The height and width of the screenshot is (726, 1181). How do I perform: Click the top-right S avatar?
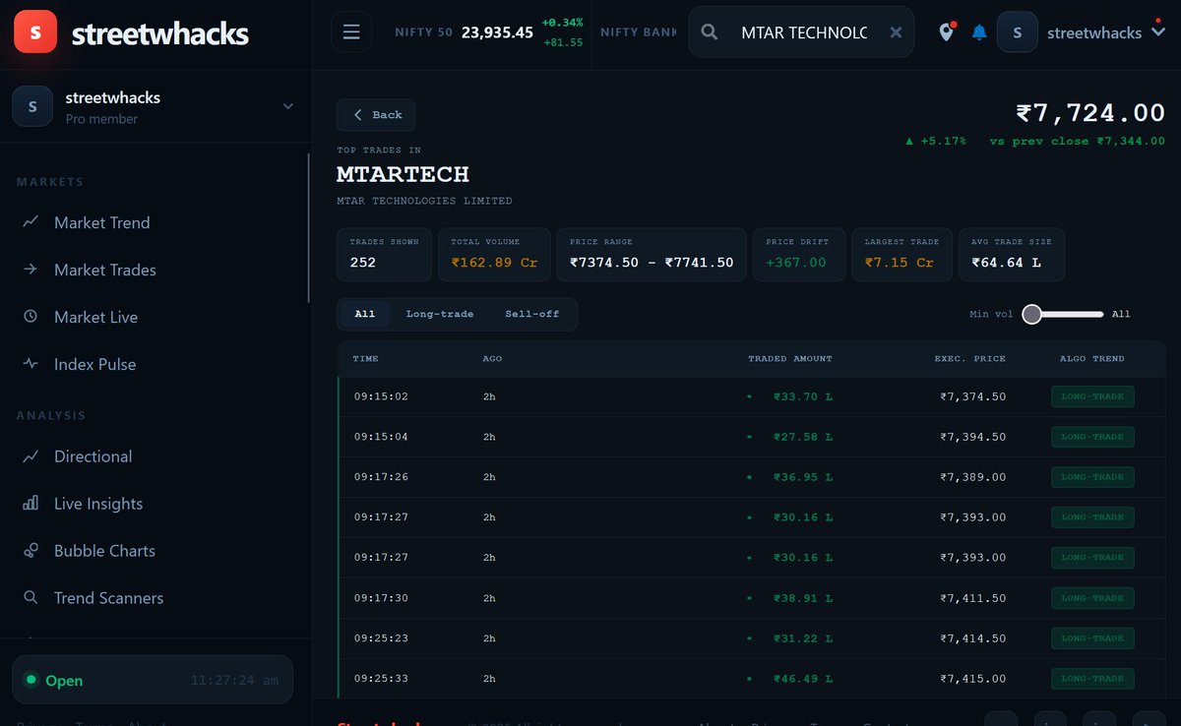click(x=1018, y=32)
